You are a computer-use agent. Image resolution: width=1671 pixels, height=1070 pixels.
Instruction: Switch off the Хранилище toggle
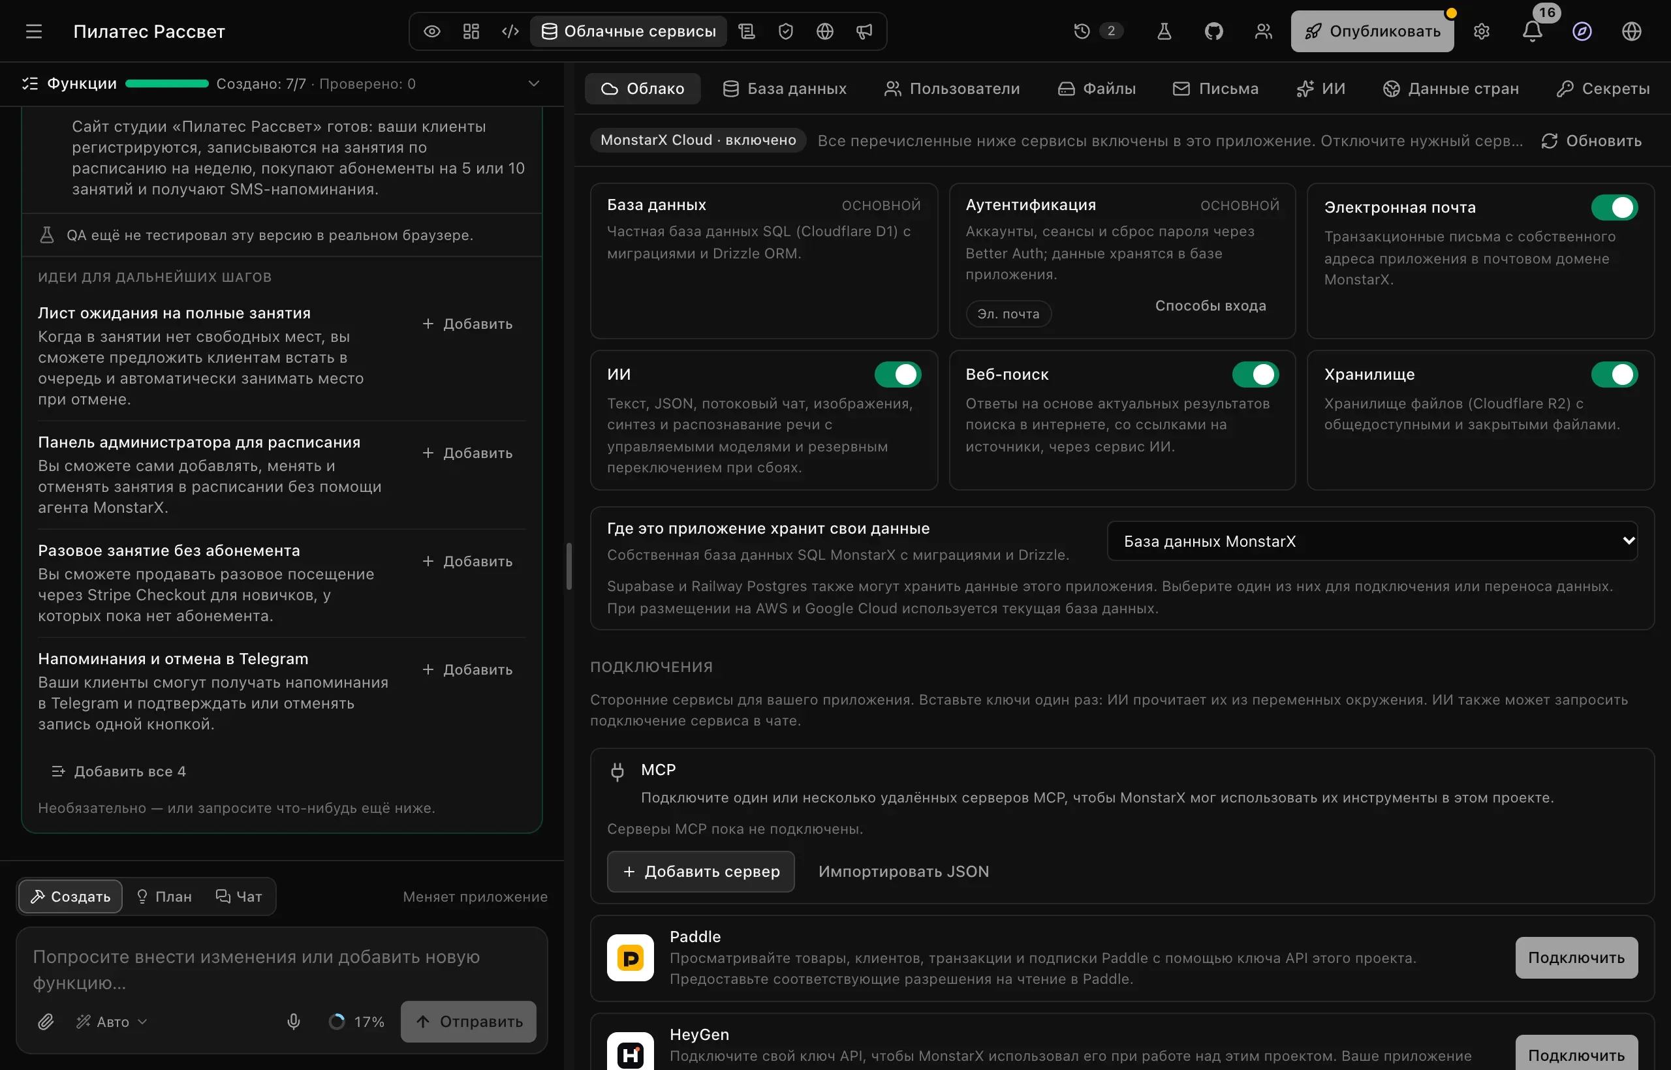[1614, 374]
